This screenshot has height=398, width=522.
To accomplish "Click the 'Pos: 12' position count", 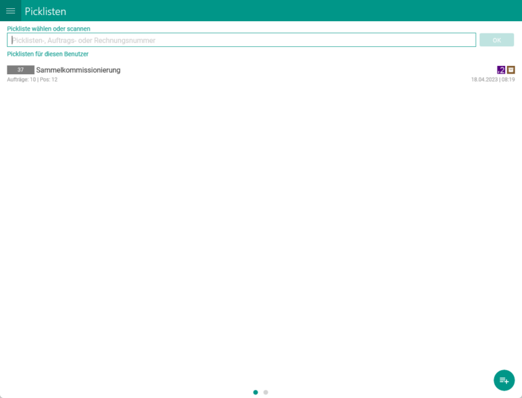I will 49,80.
